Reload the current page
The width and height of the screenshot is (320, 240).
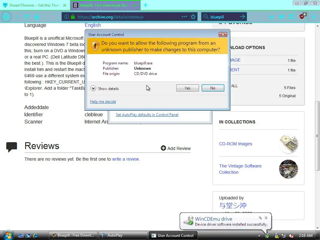[x=27, y=17]
